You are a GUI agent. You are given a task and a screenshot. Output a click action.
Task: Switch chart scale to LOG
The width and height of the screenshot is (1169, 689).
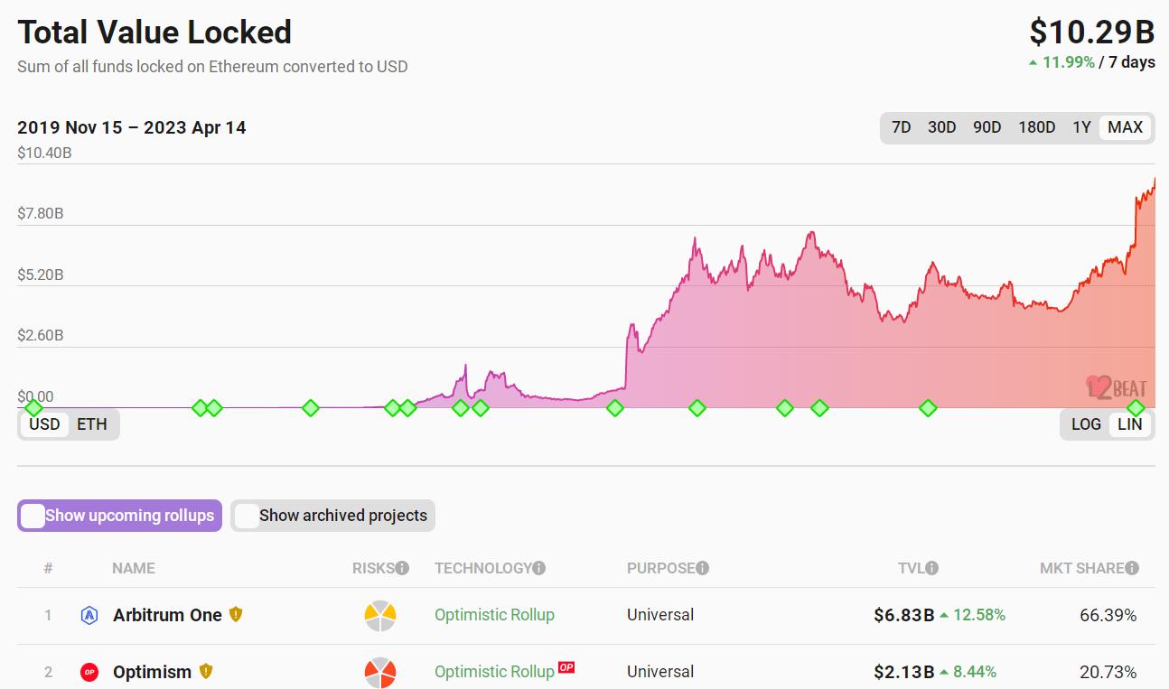coord(1086,424)
